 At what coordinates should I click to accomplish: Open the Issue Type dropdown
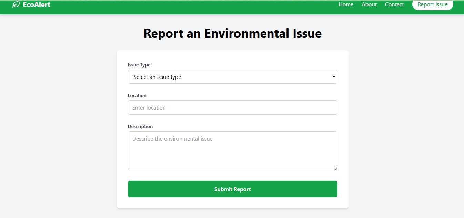click(233, 77)
